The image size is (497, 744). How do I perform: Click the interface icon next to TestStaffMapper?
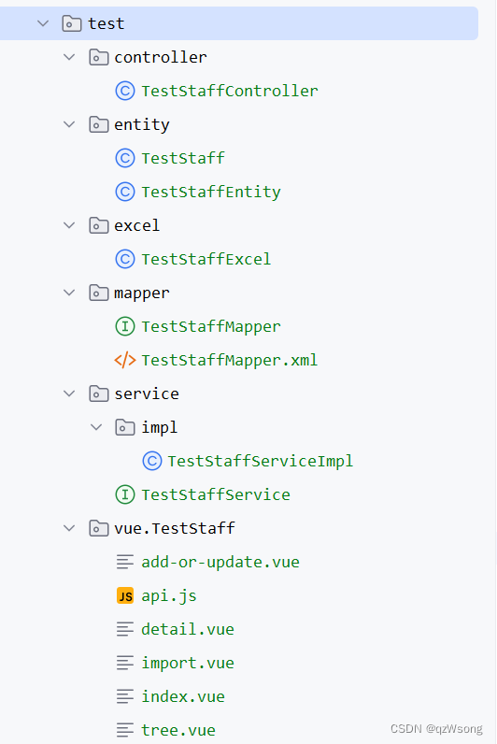125,326
